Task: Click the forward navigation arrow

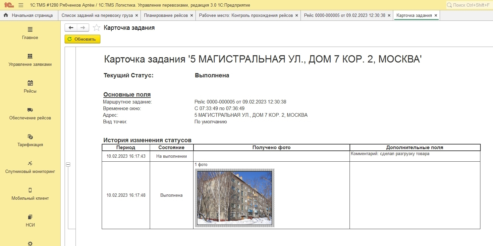Action: 83,28
